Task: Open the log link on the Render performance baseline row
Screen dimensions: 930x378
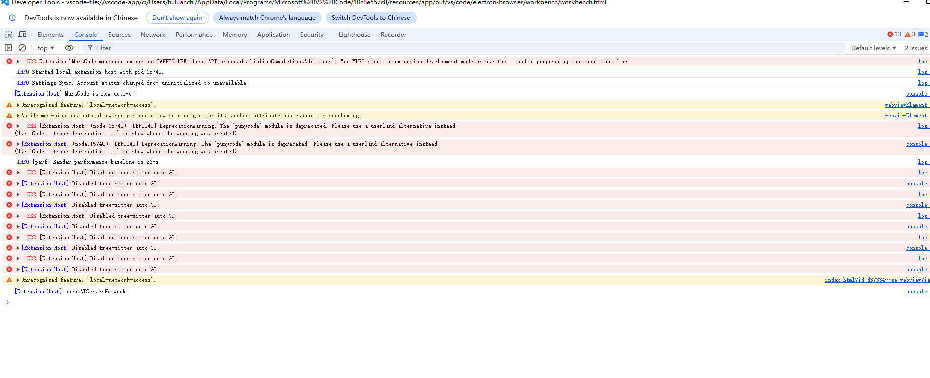Action: click(923, 162)
